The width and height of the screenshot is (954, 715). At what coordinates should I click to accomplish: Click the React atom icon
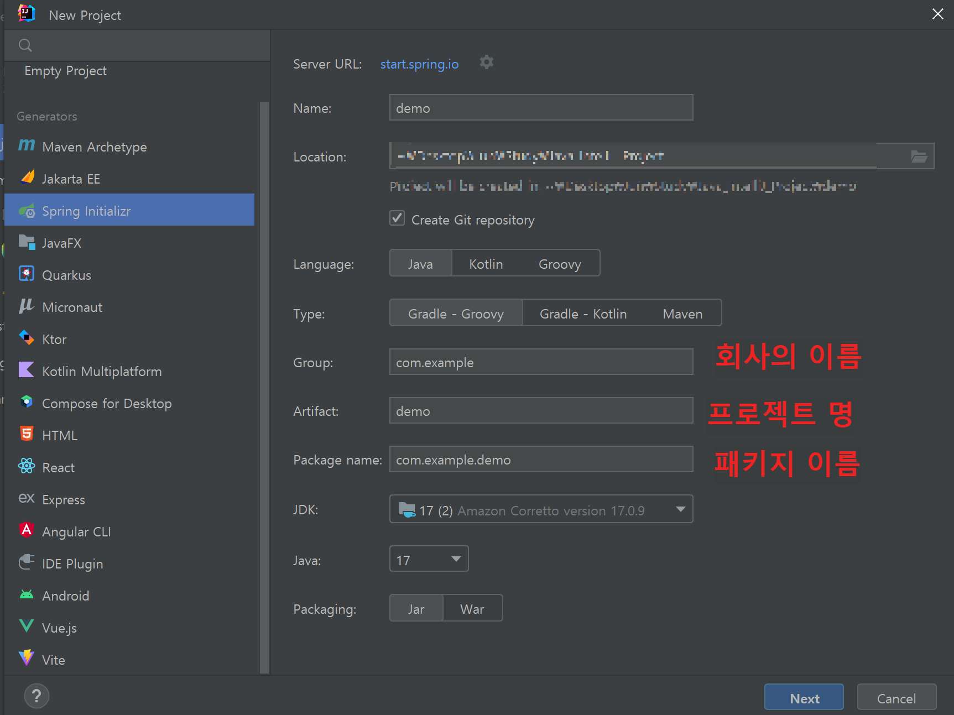(x=27, y=466)
